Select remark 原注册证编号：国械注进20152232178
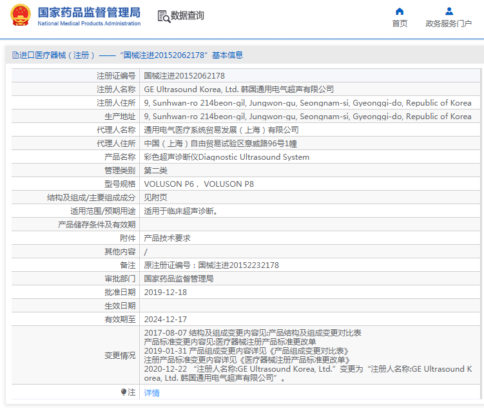This screenshot has height=411, width=484. (211, 265)
